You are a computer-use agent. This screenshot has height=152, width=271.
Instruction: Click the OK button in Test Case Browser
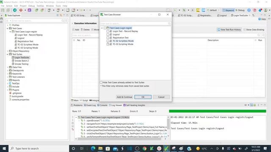[143, 97]
